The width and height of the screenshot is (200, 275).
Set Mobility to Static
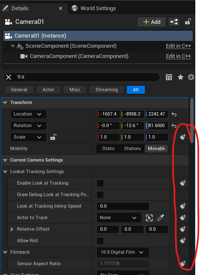pos(109,148)
